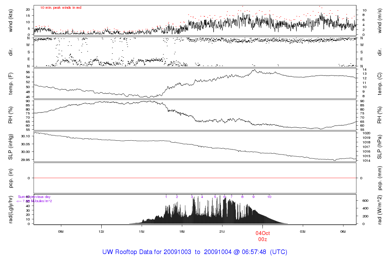Click the '03z' time axis label
Viewport: 390px width, 267px height.
pyautogui.click(x=303, y=232)
